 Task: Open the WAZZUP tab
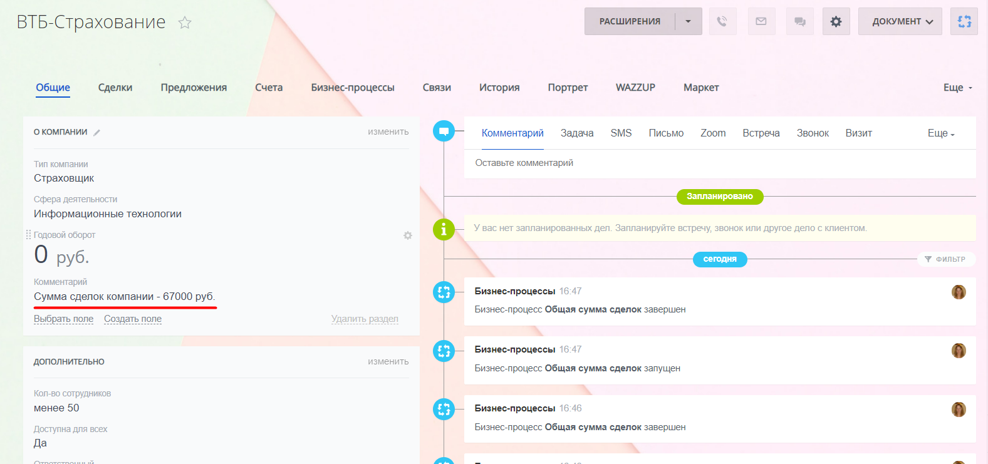coord(635,88)
